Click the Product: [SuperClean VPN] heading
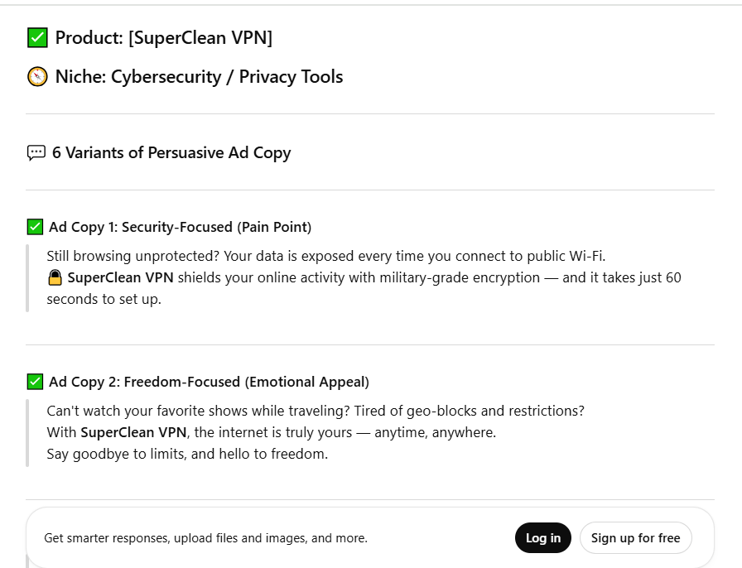 pyautogui.click(x=163, y=38)
